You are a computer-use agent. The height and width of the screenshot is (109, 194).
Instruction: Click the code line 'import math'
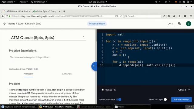click(x=115, y=35)
